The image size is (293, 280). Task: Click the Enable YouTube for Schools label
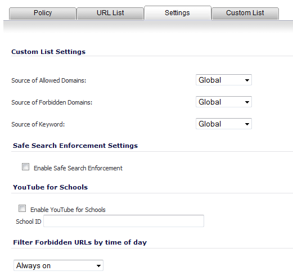tap(68, 210)
